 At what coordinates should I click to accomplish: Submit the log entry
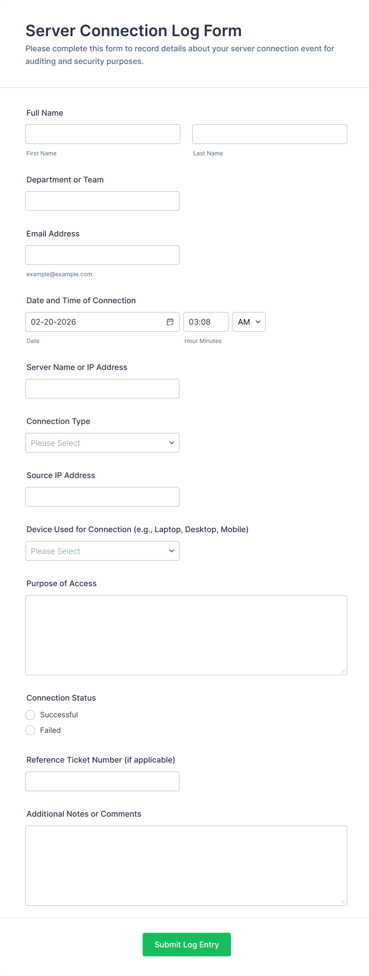[x=186, y=944]
